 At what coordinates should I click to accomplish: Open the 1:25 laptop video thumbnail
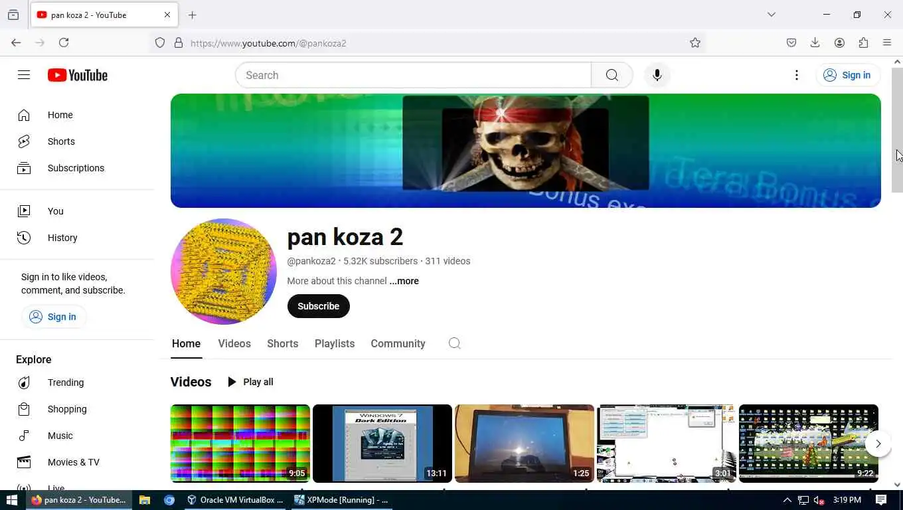click(x=525, y=444)
